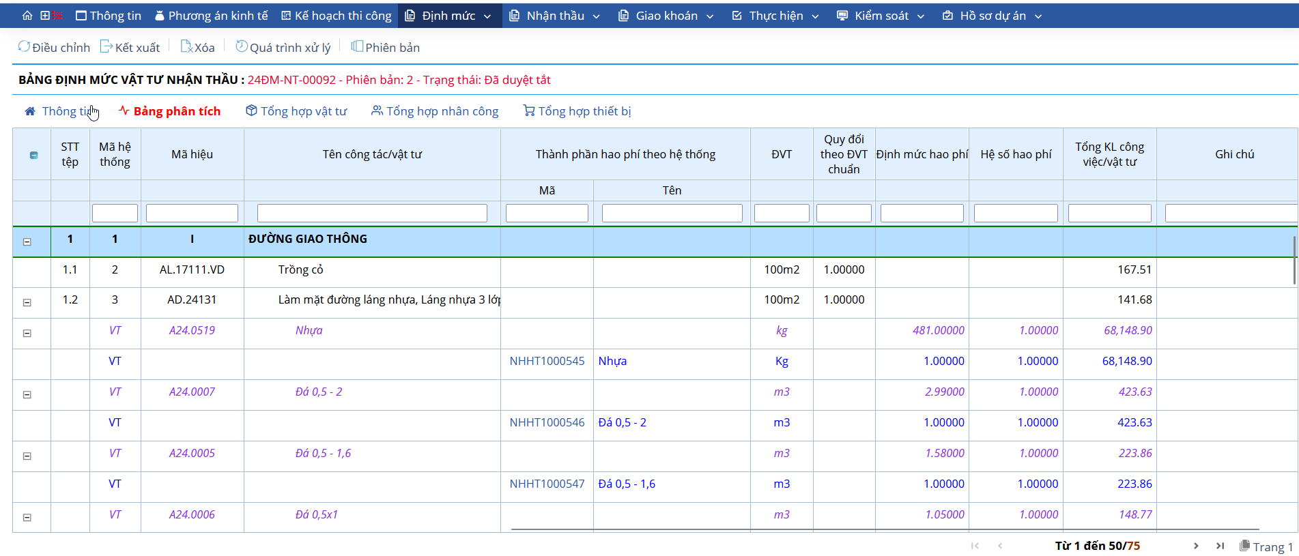This screenshot has height=556, width=1299.
Task: Open Quá trình xử lý history
Action: pyautogui.click(x=283, y=47)
